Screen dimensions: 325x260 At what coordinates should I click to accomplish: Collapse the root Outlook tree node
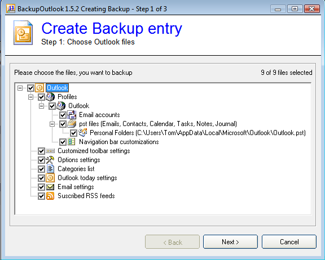(20, 88)
